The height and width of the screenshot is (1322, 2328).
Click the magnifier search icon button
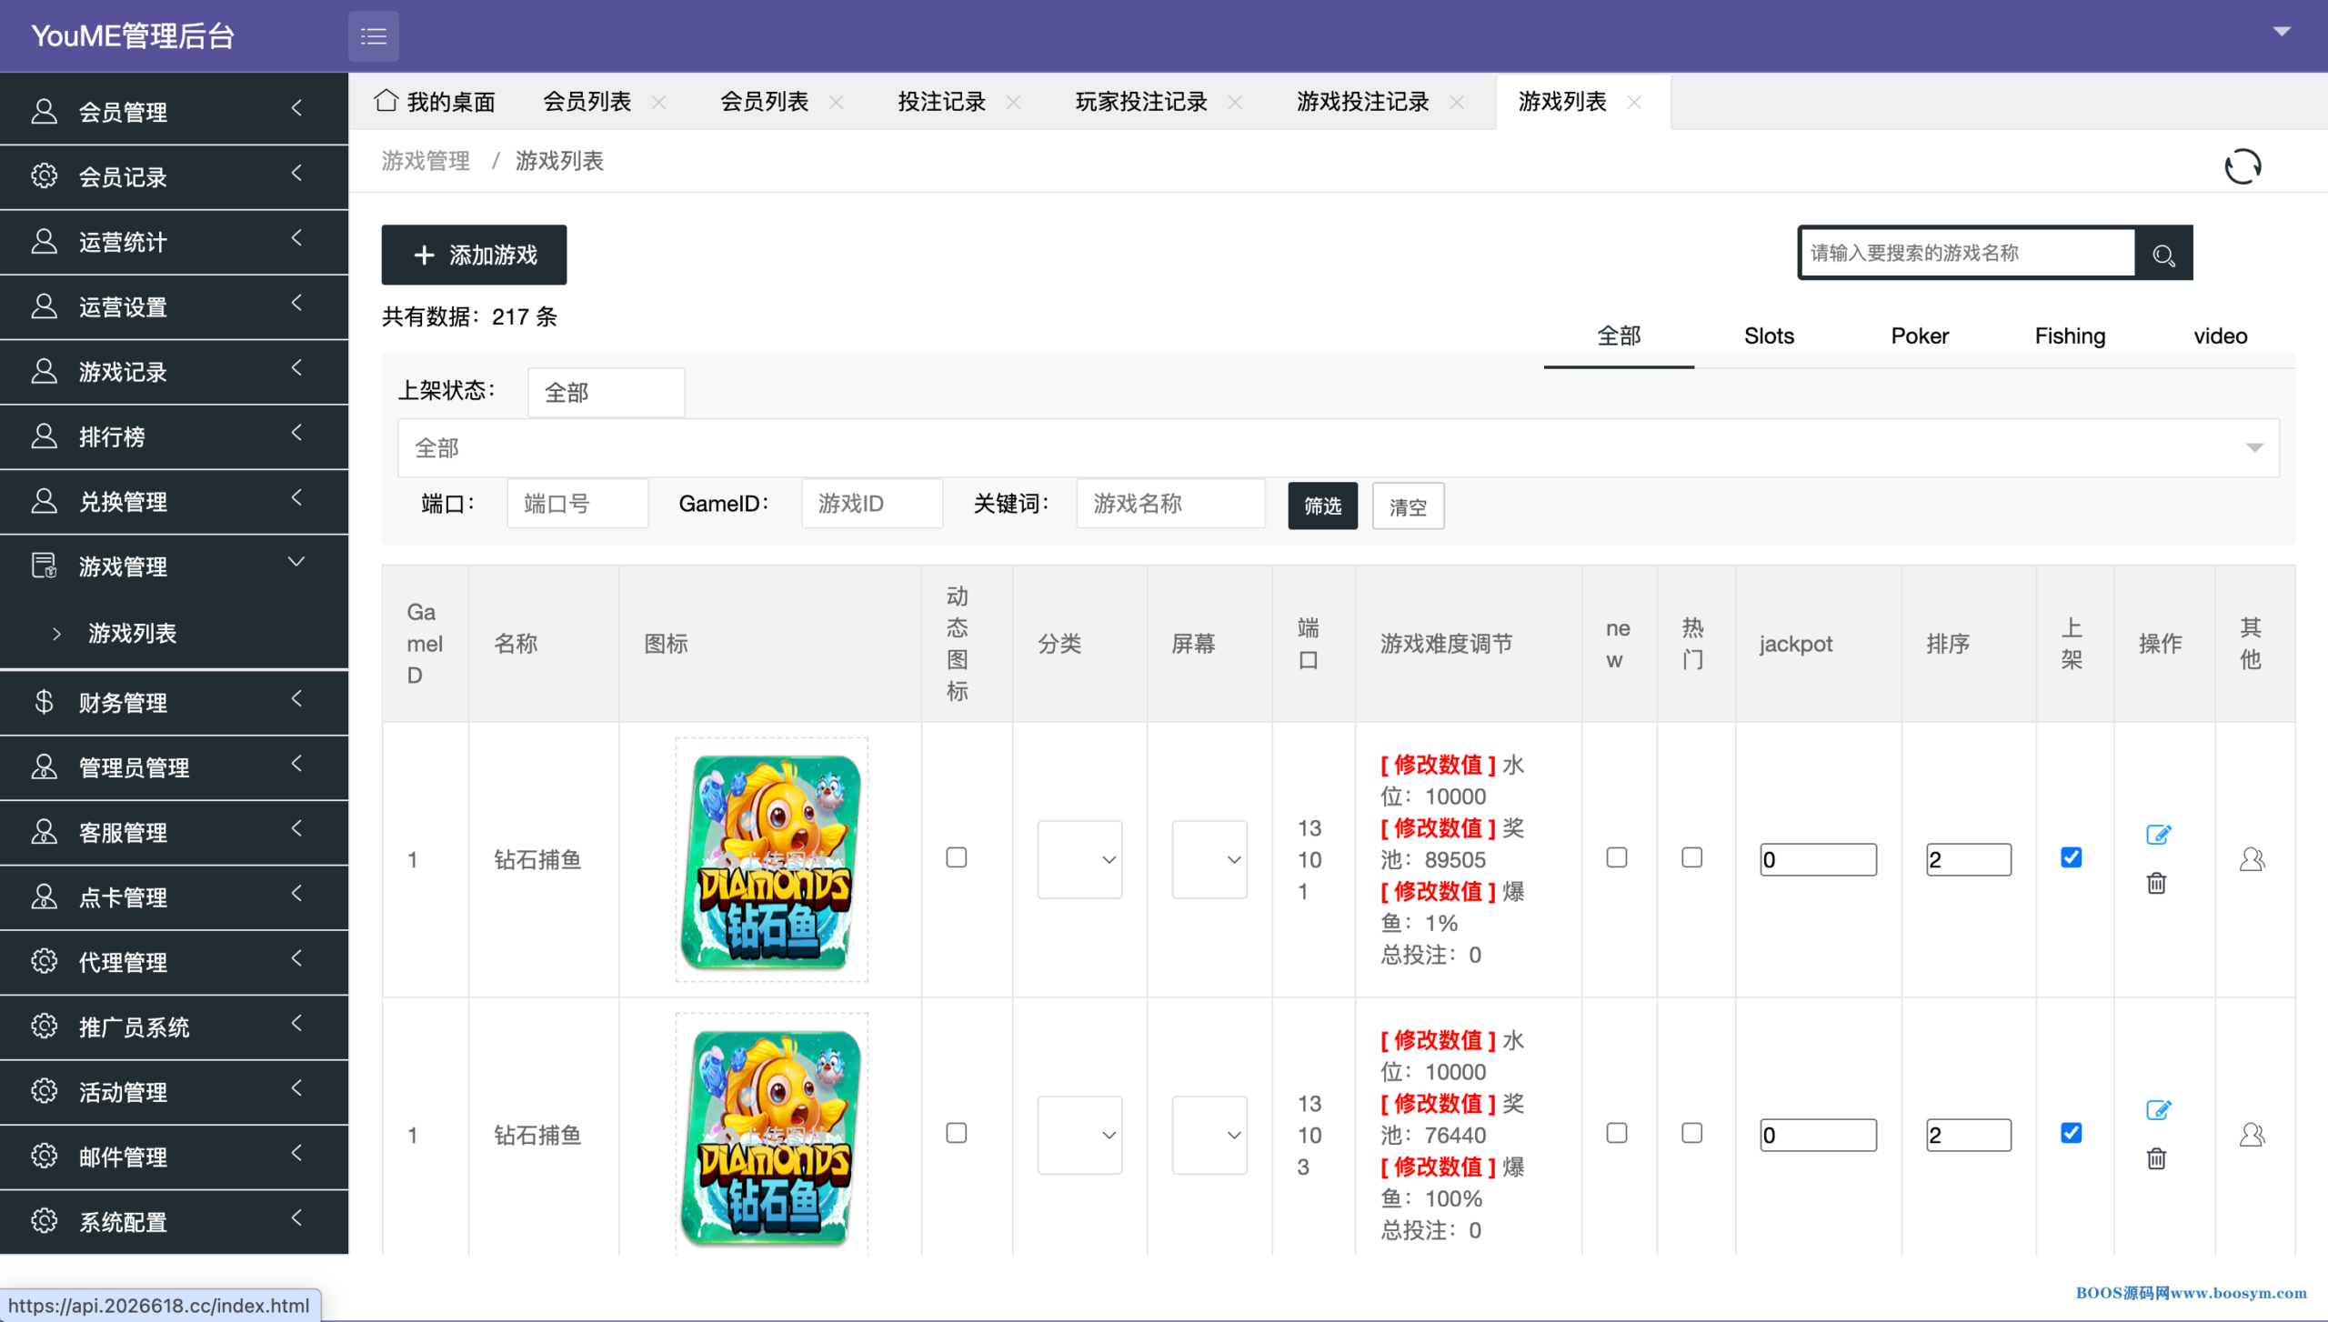click(x=2163, y=255)
